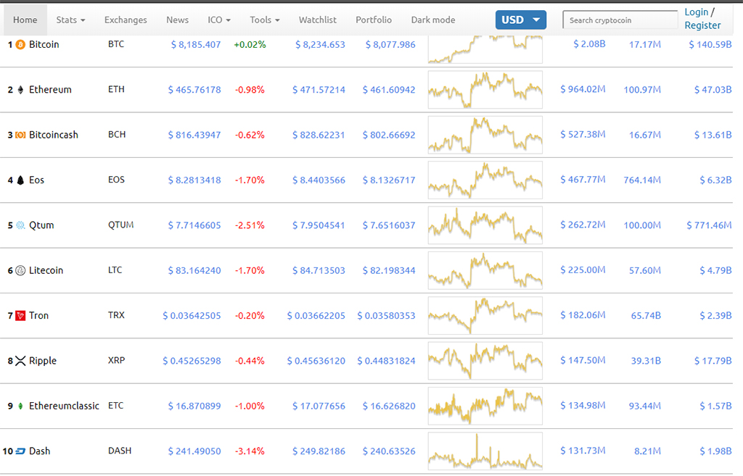
Task: Open the Dash coin name link
Action: [x=39, y=451]
